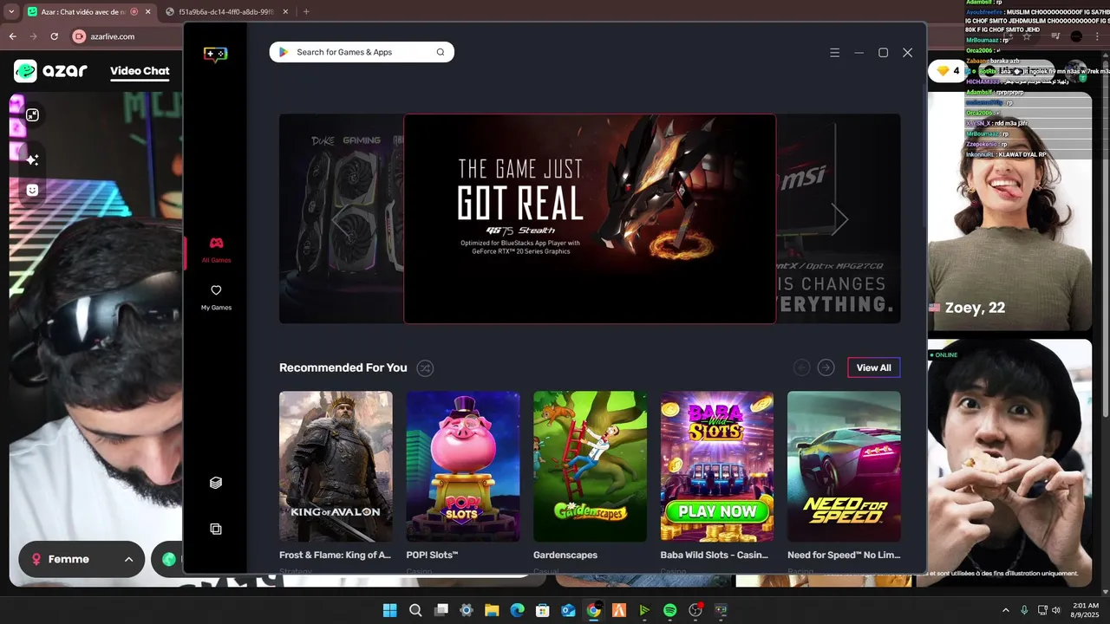Open Microsoft Edge from the taskbar

tap(517, 610)
